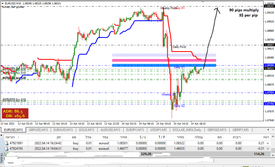Click the Daily Pivot label on chart
Image resolution: width=275 pixels, height=167 pixels.
[179, 47]
